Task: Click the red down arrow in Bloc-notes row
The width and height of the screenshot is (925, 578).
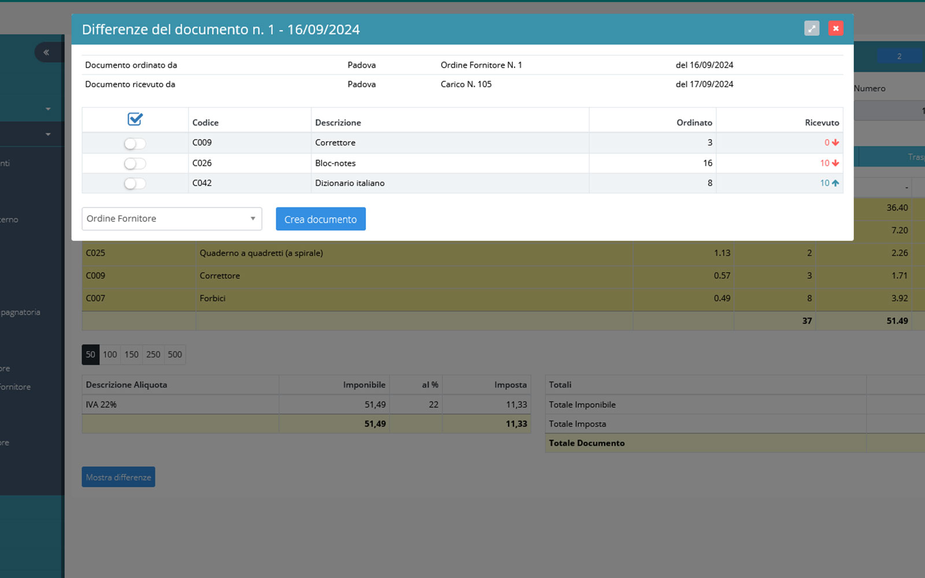Action: [835, 163]
